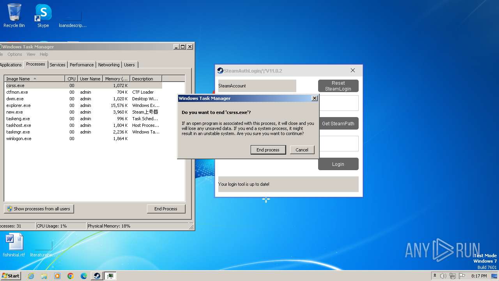Click the CPU Usage status bar entry
Viewport: 499px width, 281px height.
pyautogui.click(x=61, y=226)
